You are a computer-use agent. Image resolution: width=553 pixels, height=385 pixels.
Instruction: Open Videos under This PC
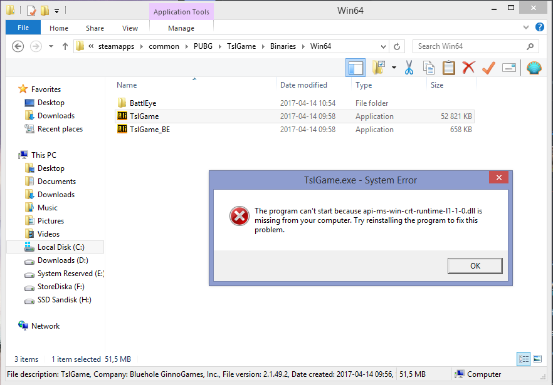coord(48,234)
